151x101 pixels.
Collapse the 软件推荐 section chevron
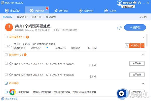point(143,83)
